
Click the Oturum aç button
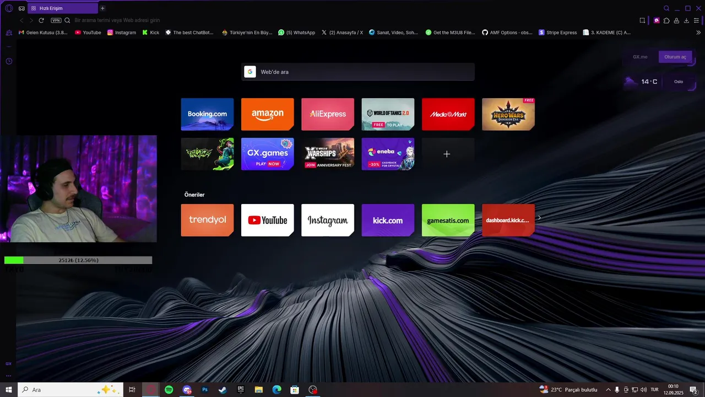click(675, 57)
